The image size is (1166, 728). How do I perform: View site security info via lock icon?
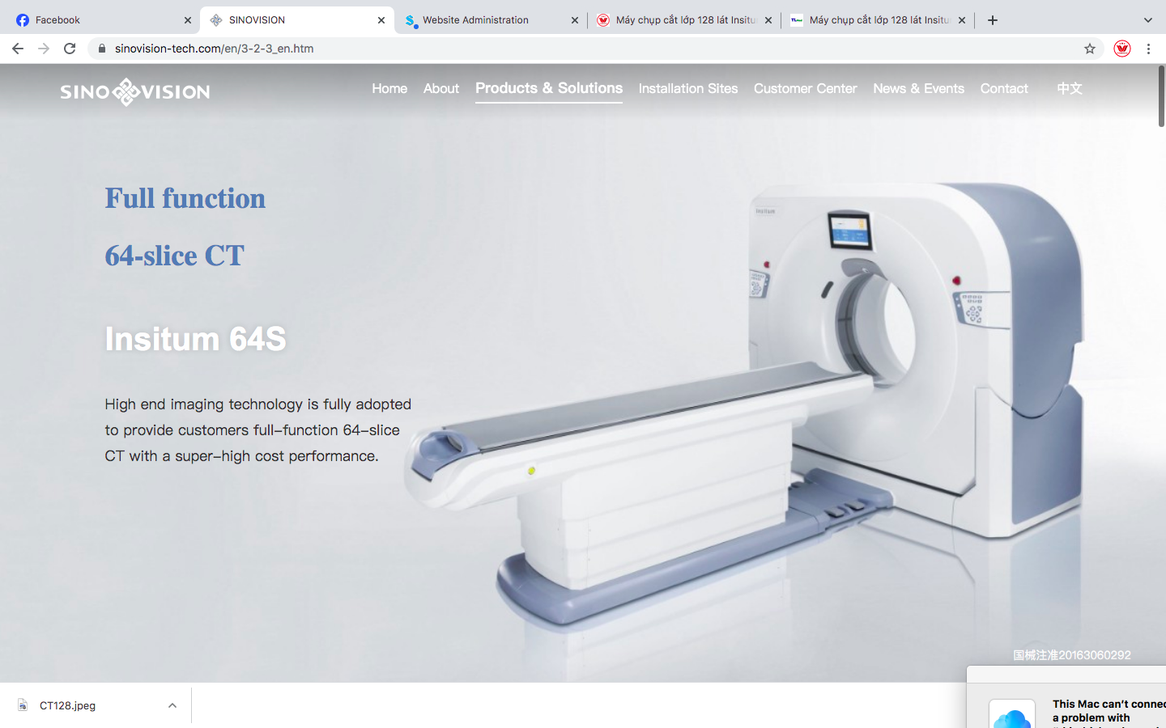[x=101, y=49]
